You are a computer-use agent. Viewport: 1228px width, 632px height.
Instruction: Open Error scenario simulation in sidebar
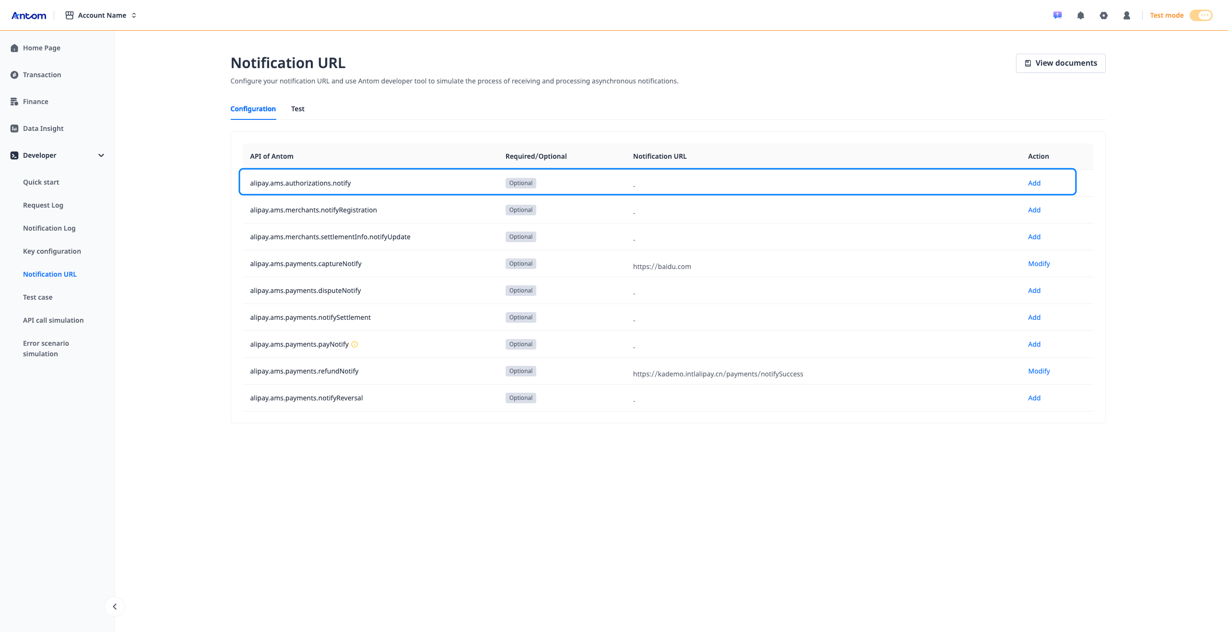(46, 349)
